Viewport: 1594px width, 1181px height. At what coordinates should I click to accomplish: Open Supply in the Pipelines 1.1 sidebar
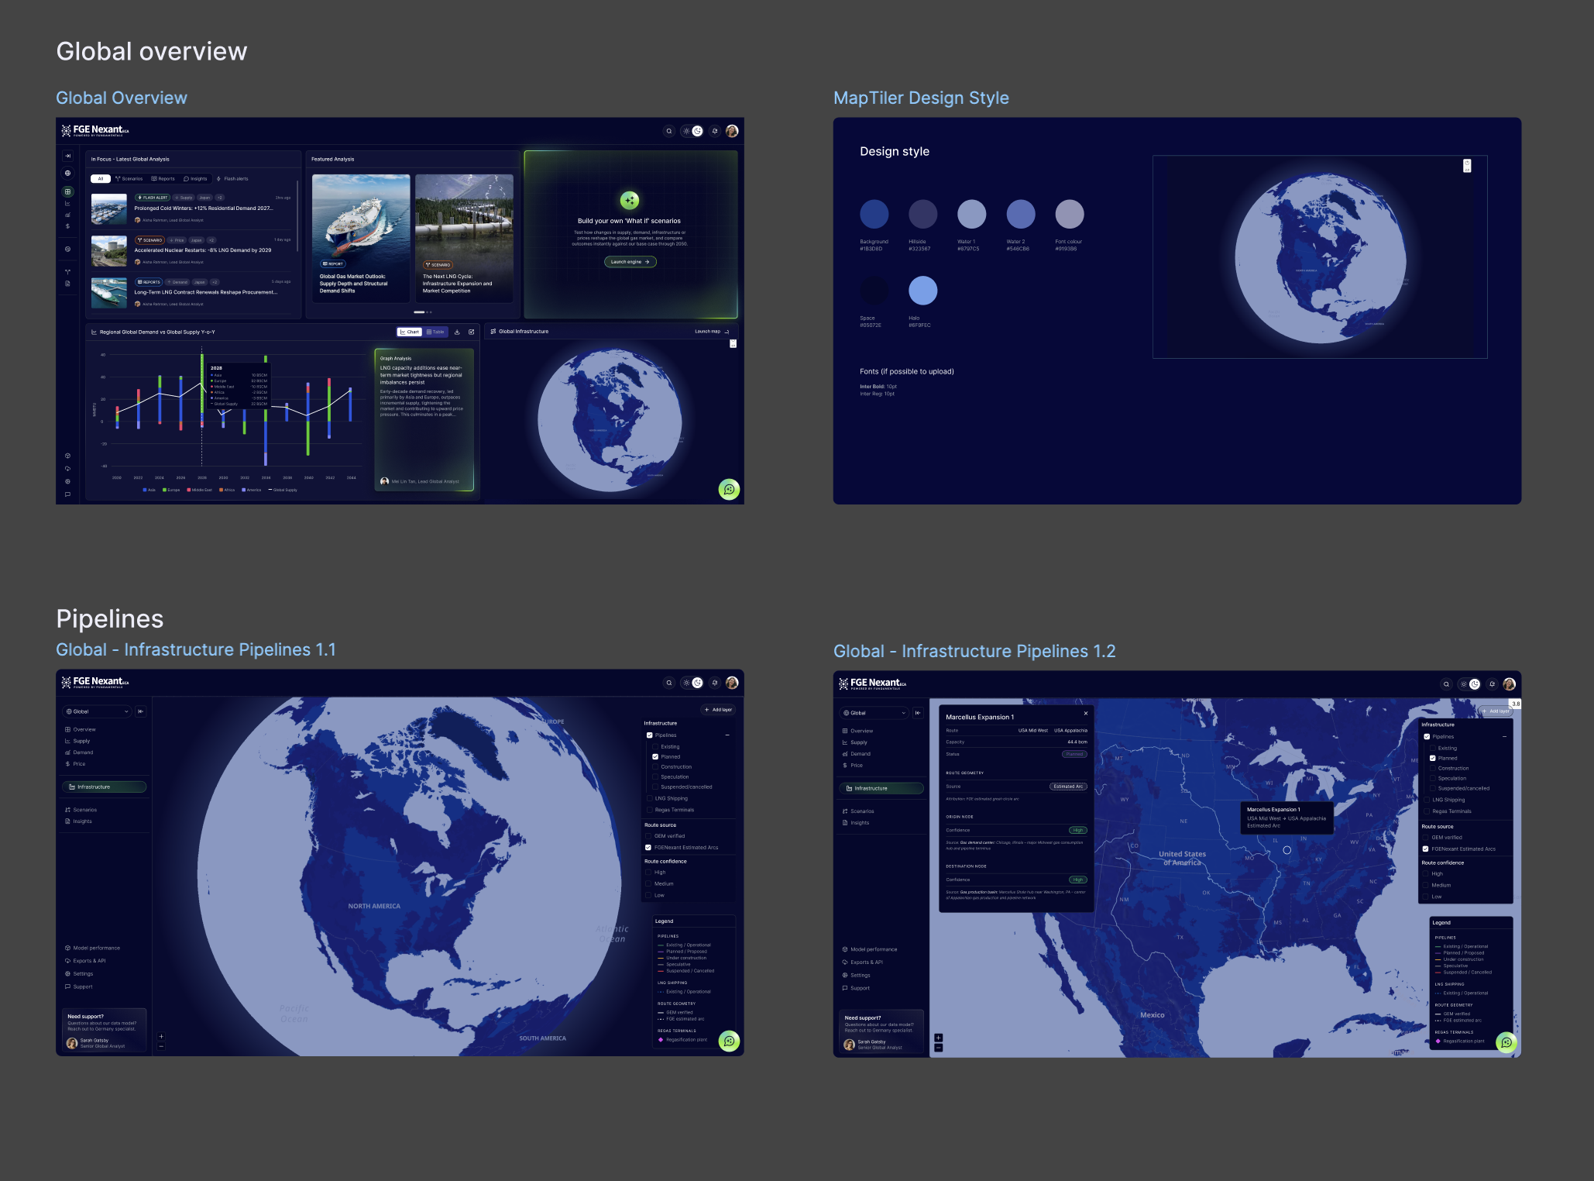click(78, 741)
